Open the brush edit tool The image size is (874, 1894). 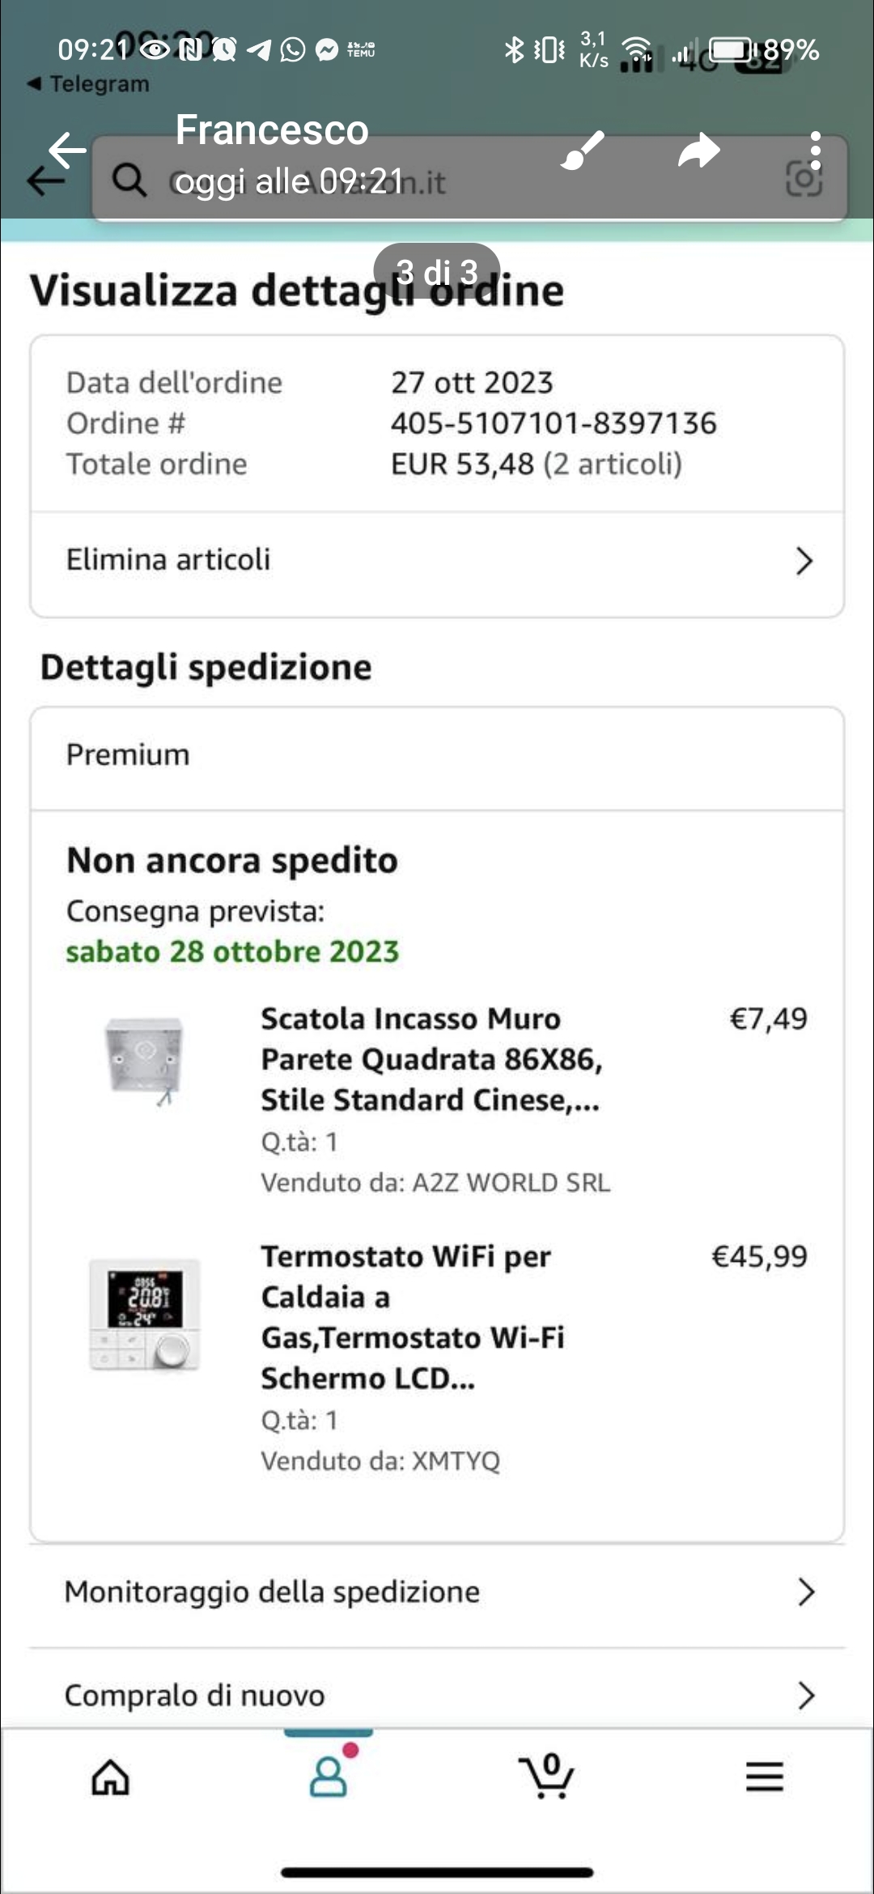tap(583, 150)
